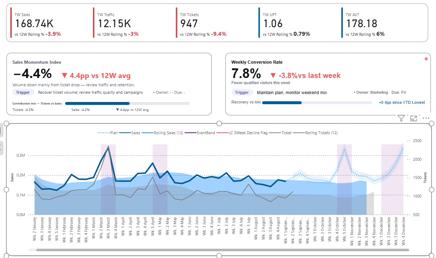Toggle the Plan series in the legend

click(109, 133)
